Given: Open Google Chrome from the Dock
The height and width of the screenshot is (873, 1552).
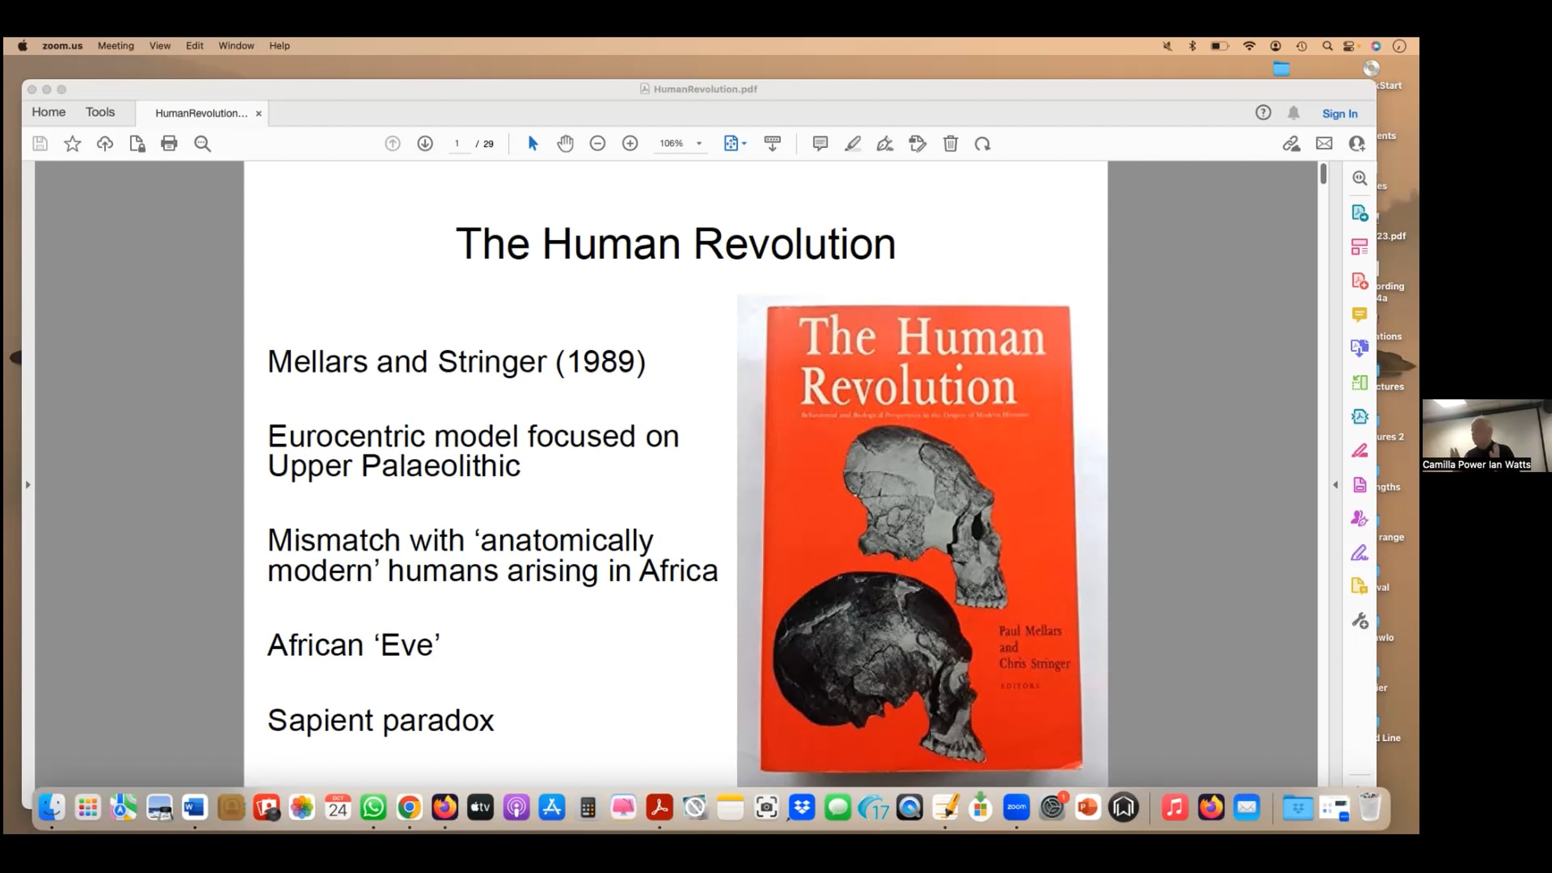Looking at the screenshot, I should [409, 807].
